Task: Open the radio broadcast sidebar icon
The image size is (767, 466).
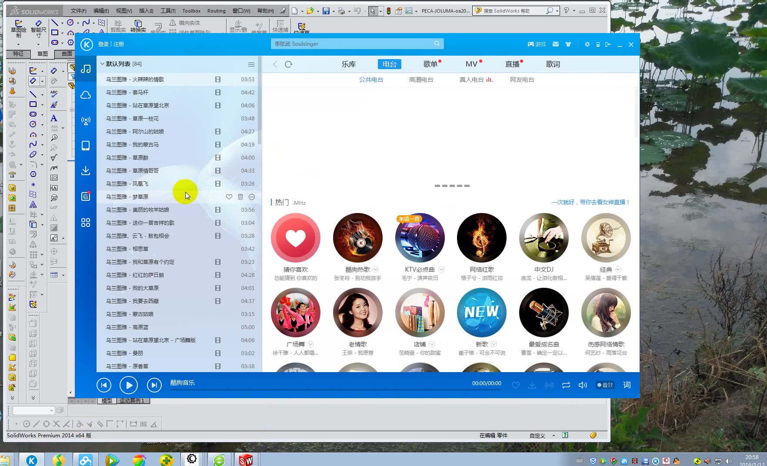Action: pyautogui.click(x=86, y=120)
